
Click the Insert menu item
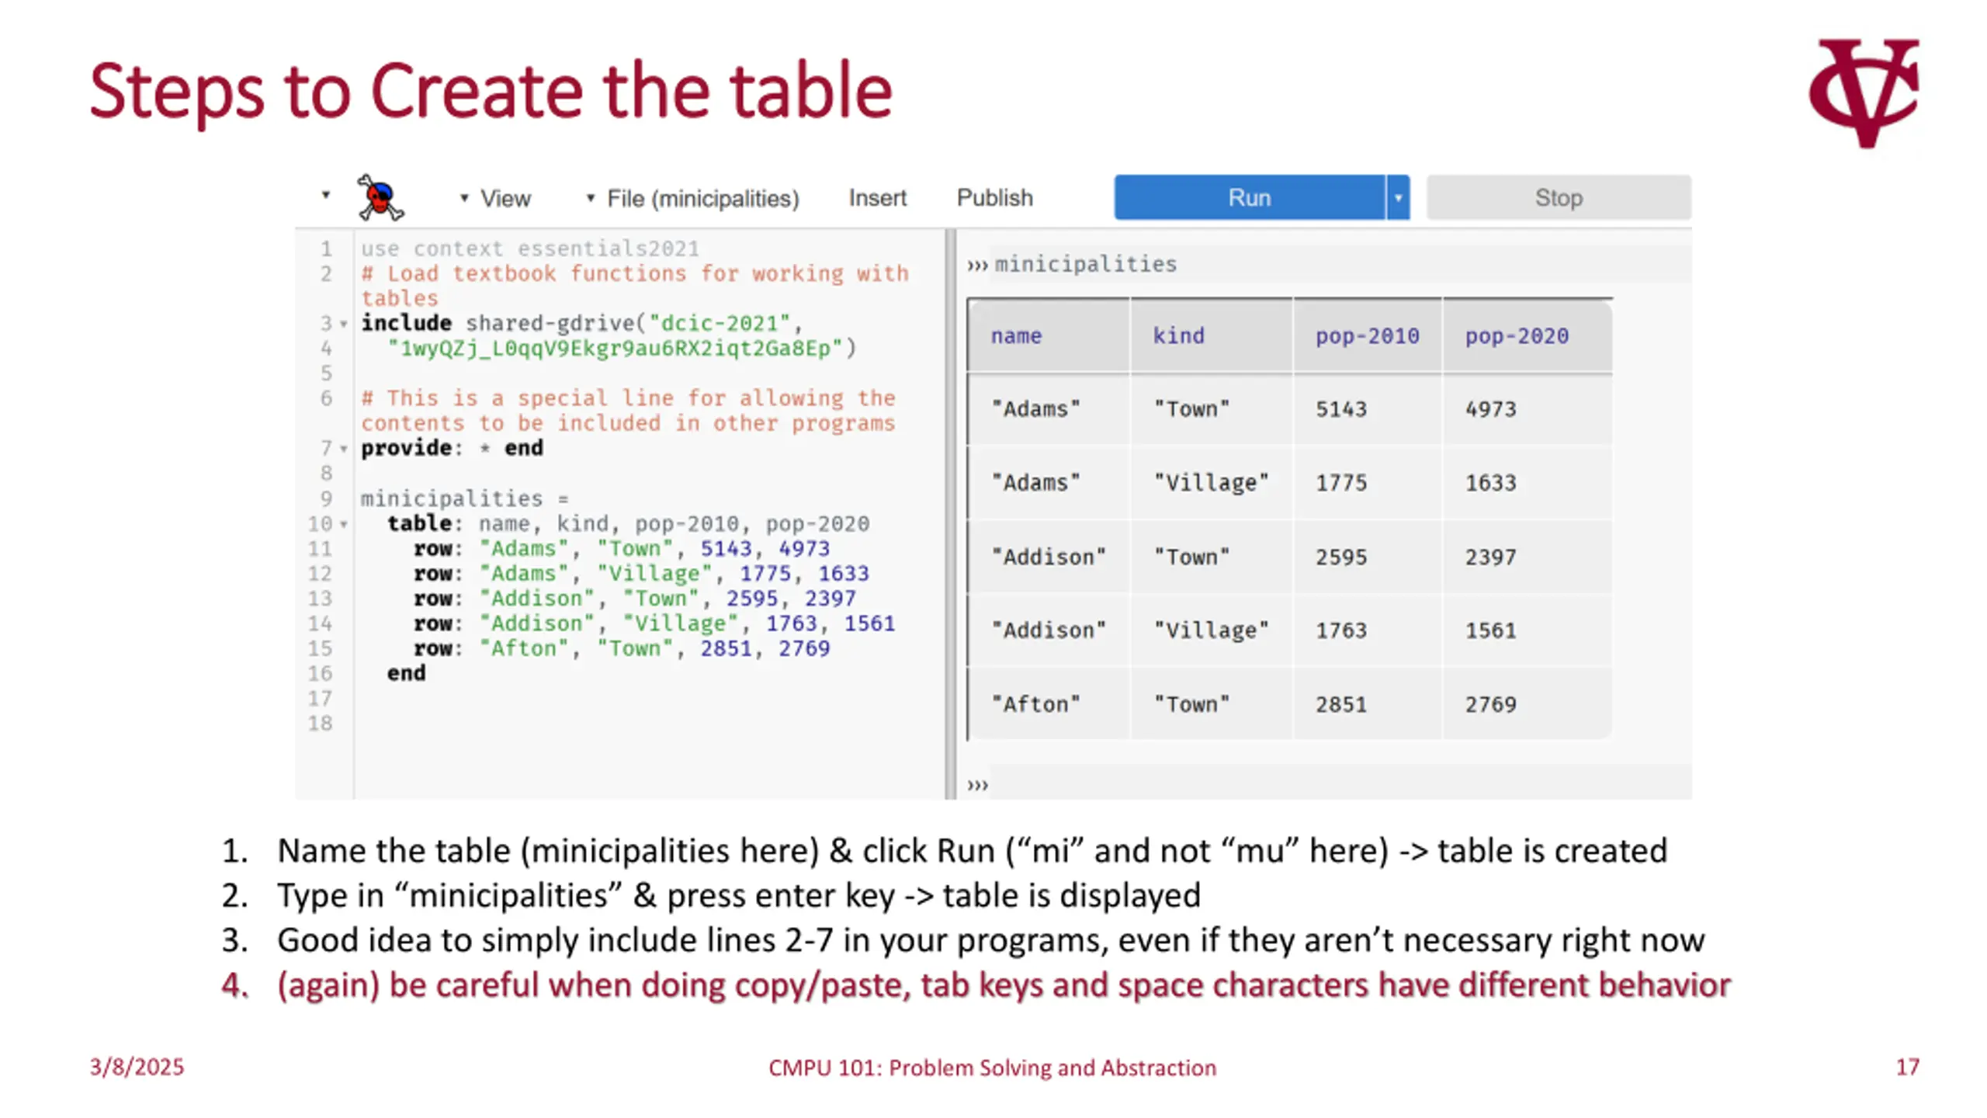click(877, 198)
